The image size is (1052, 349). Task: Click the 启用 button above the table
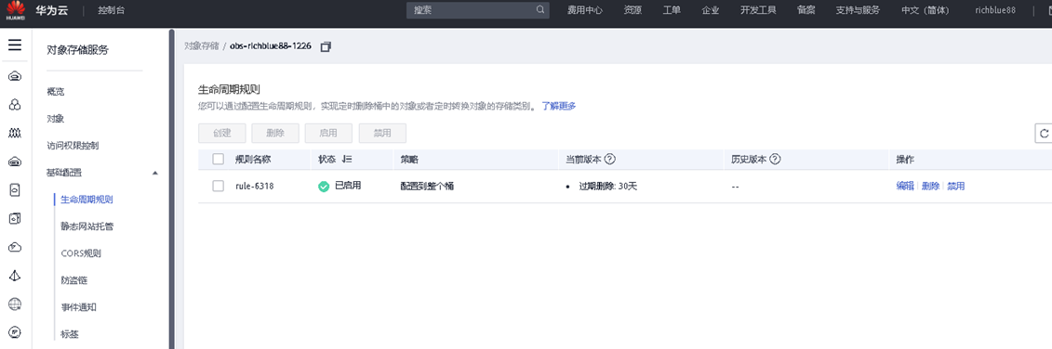(x=328, y=133)
